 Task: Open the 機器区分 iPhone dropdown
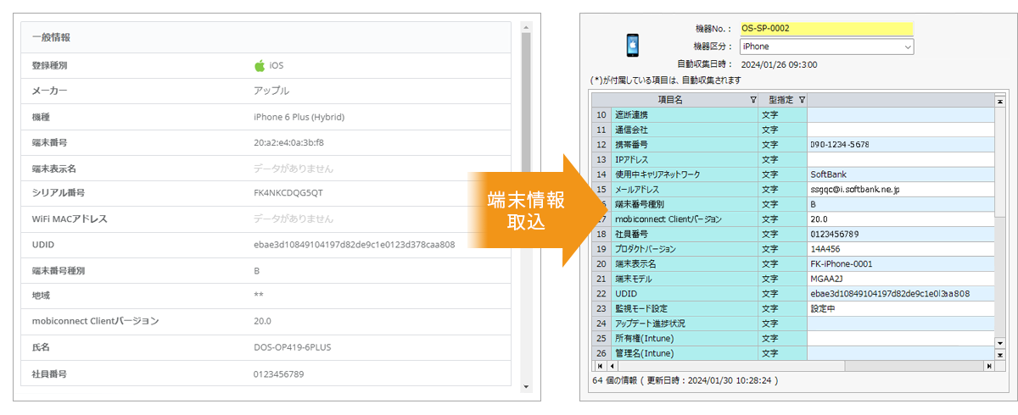coord(826,46)
